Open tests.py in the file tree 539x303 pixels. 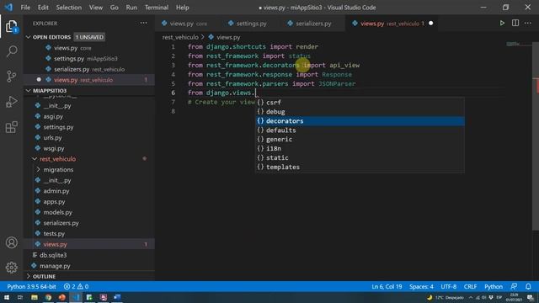click(x=54, y=234)
